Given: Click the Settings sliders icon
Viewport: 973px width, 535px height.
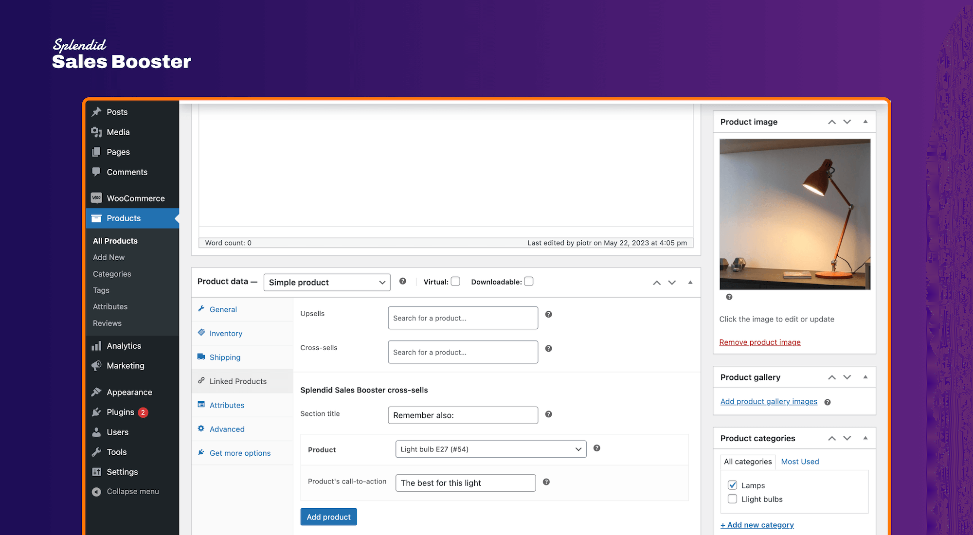Looking at the screenshot, I should (x=96, y=472).
